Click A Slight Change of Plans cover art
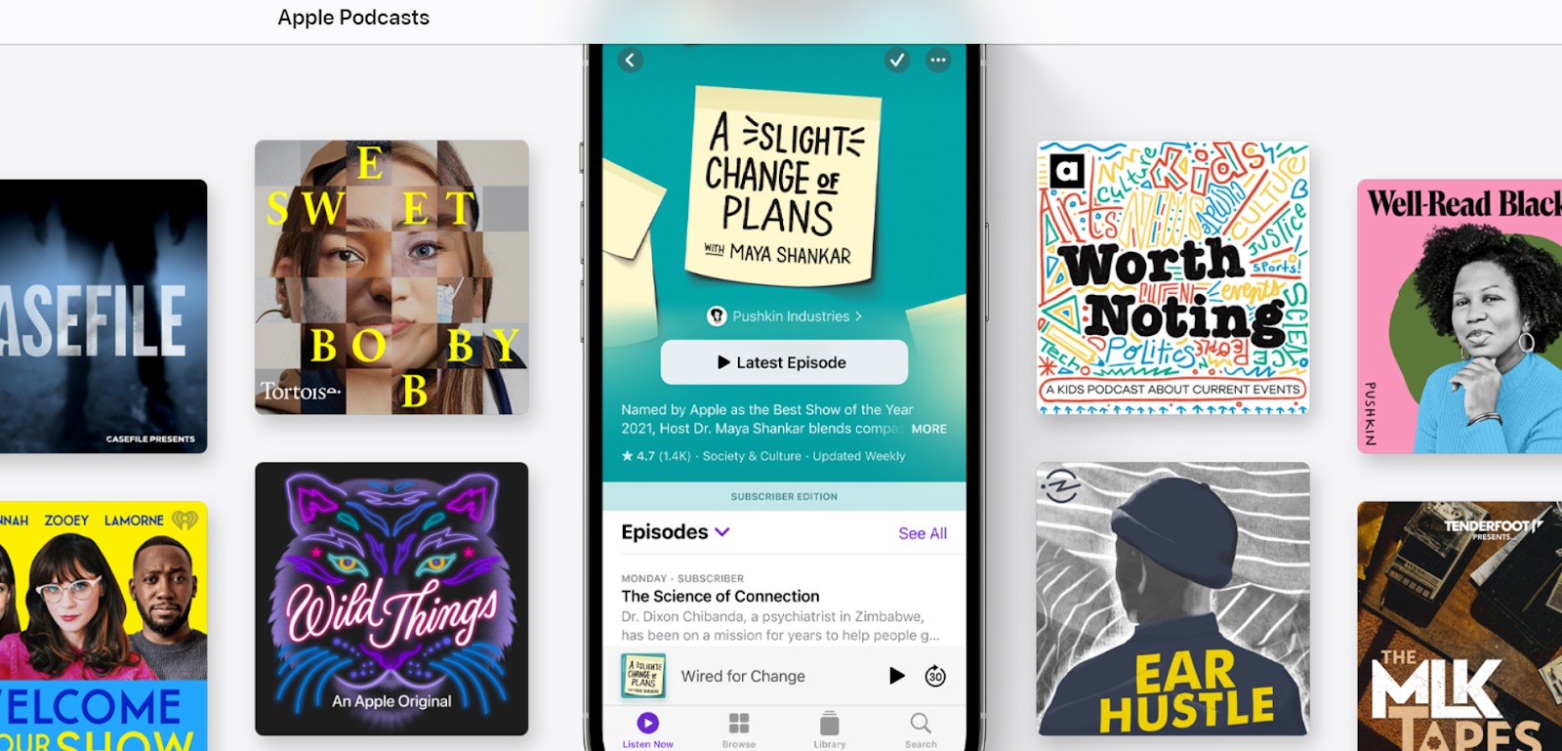This screenshot has height=751, width=1562. (x=784, y=188)
